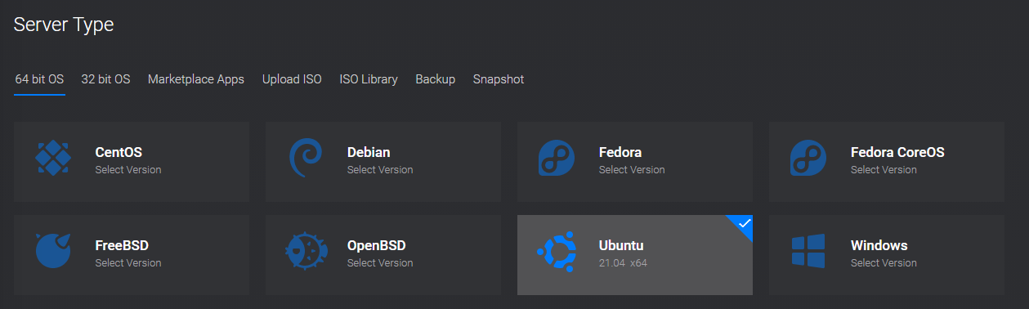
Task: Switch to the Backup tab
Action: (435, 79)
